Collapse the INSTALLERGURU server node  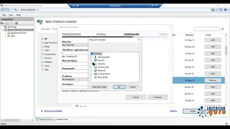pyautogui.click(x=2, y=30)
